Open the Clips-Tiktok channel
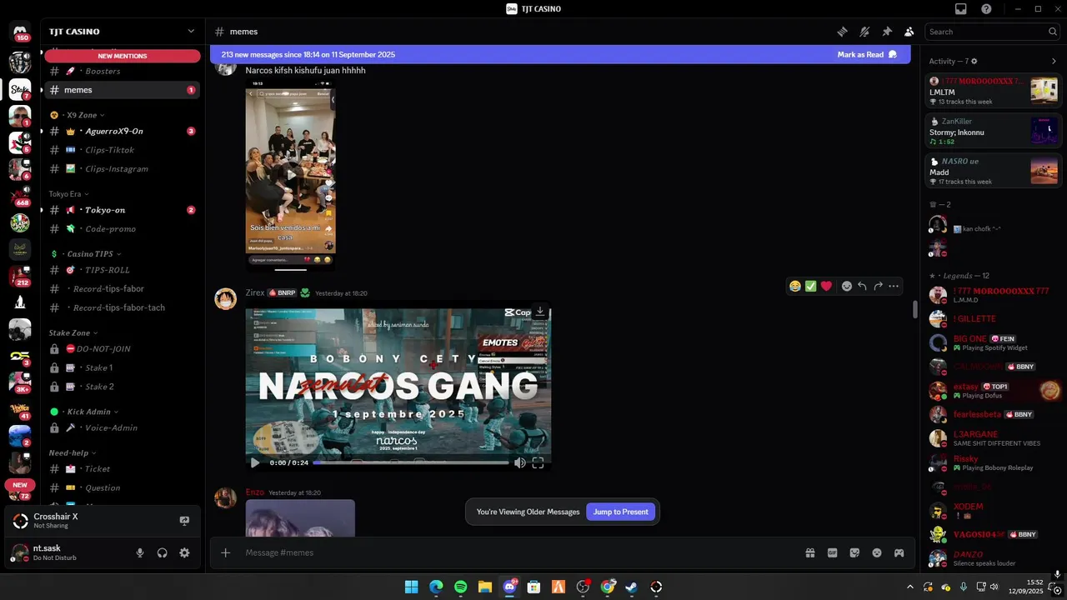Image resolution: width=1067 pixels, height=600 pixels. [x=123, y=150]
